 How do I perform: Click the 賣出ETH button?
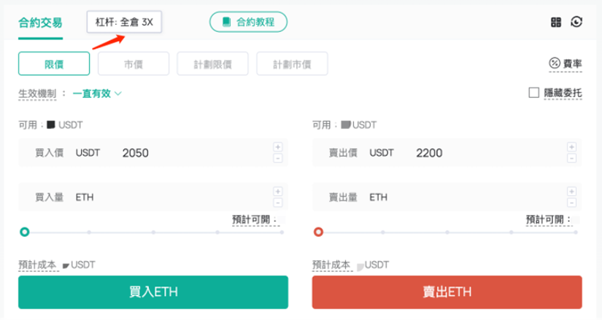[x=447, y=292]
